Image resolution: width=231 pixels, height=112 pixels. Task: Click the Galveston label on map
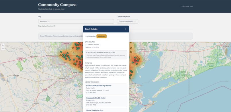pos(151,104)
